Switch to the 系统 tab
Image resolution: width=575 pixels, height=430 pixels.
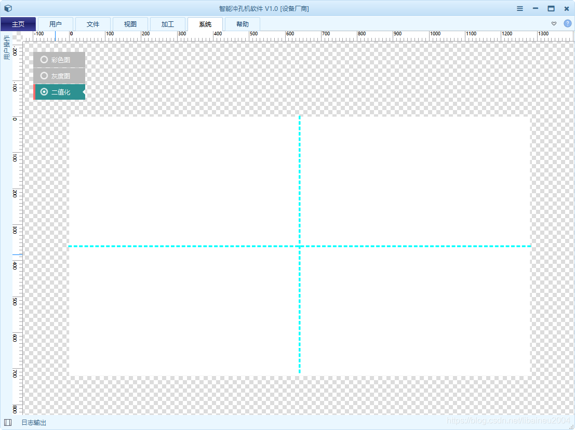(x=205, y=24)
